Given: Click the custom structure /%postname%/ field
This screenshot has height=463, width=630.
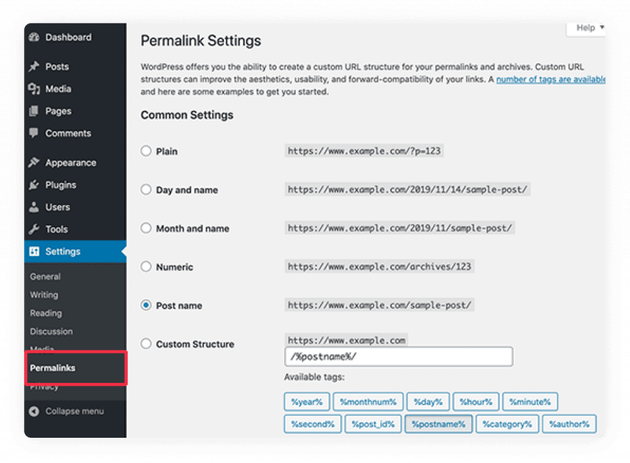Looking at the screenshot, I should click(x=399, y=356).
